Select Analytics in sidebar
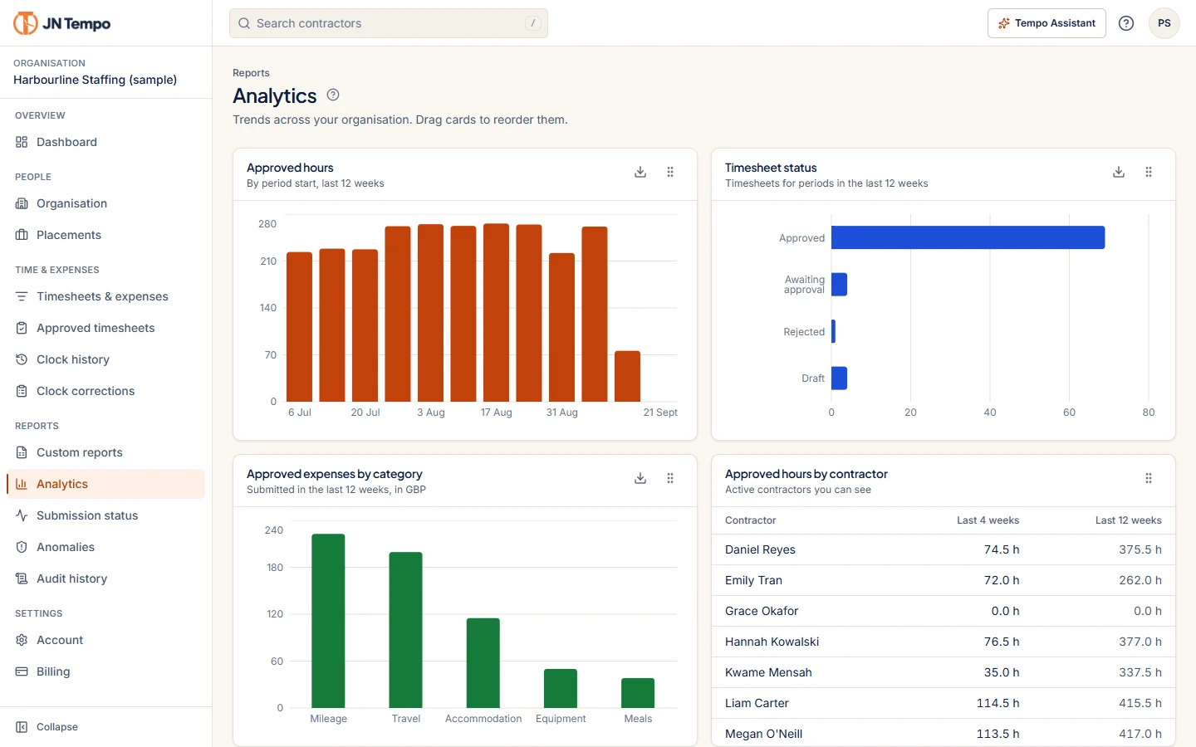Viewport: 1196px width, 747px height. coord(105,484)
